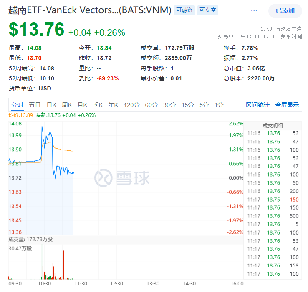The width and height of the screenshot is (308, 292).
Task: Click the 均价:13.89 average price label
Action: click(20, 115)
